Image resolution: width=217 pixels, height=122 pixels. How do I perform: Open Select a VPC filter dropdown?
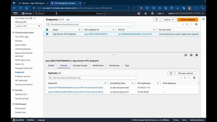coord(28,26)
